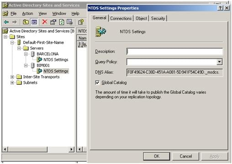Image resolution: width=232 pixels, height=164 pixels.
Task: Open the Window menu
Action: click(59, 14)
